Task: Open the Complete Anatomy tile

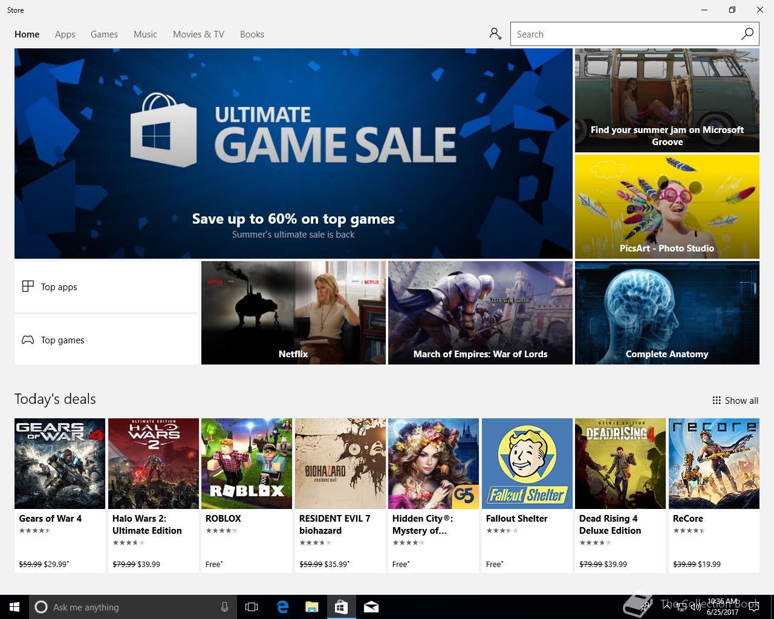Action: (x=667, y=313)
